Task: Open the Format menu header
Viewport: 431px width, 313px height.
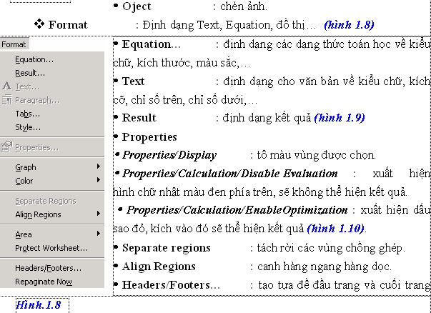Action: [14, 44]
